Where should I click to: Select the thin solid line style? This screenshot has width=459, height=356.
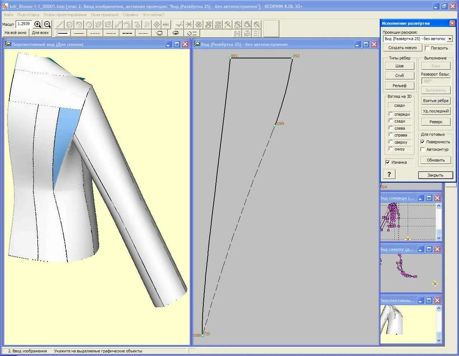(79, 33)
